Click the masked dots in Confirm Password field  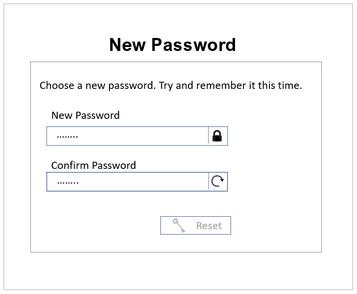(x=68, y=182)
